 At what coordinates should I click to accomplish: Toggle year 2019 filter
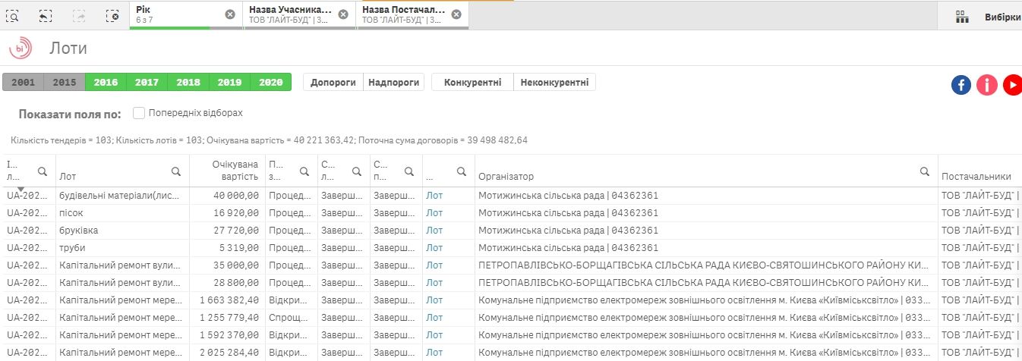(229, 83)
